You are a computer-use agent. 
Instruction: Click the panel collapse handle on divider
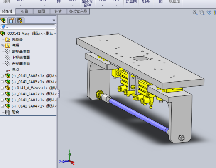tap(59, 93)
